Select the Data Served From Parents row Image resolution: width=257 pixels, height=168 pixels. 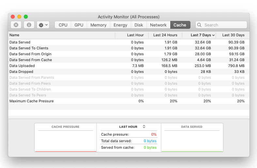[x=129, y=77]
